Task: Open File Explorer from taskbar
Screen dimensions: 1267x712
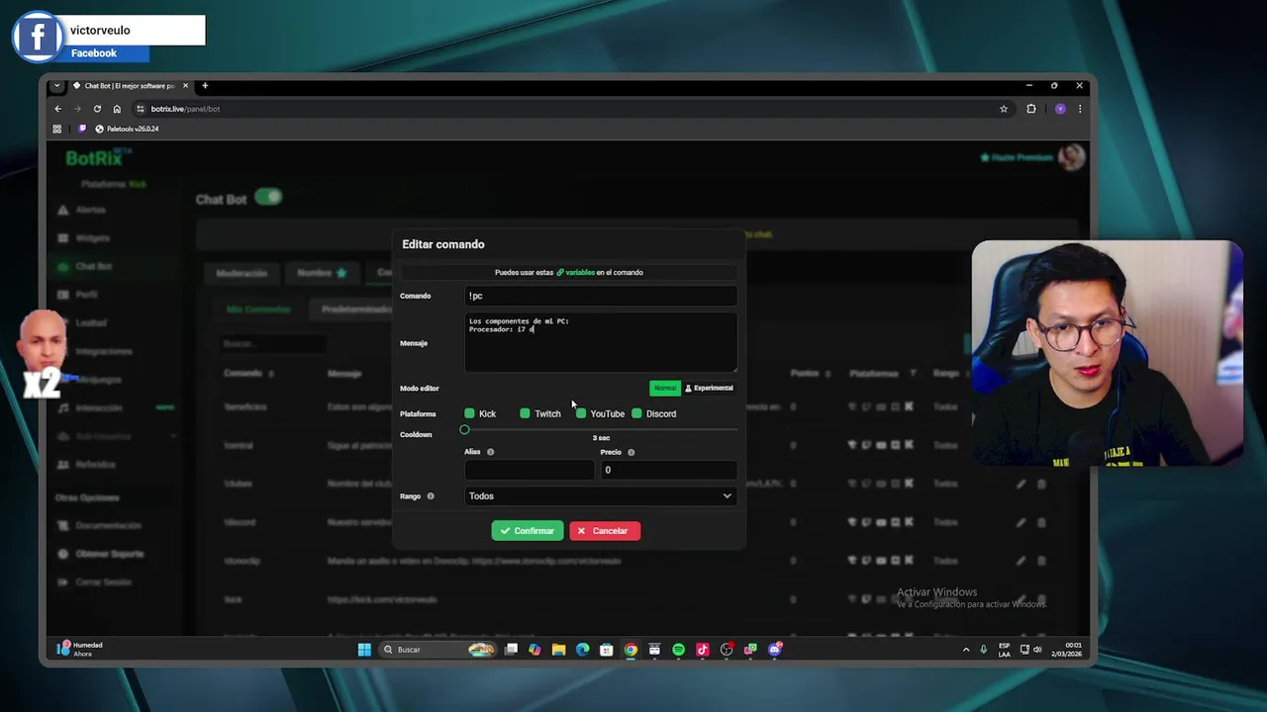Action: (x=558, y=650)
